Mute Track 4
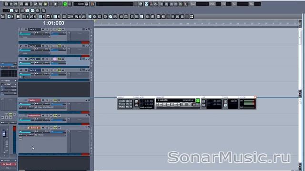305x171 pixels. point(43,70)
